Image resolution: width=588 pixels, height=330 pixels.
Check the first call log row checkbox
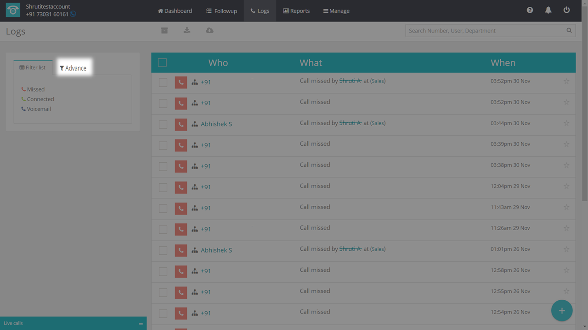163,82
